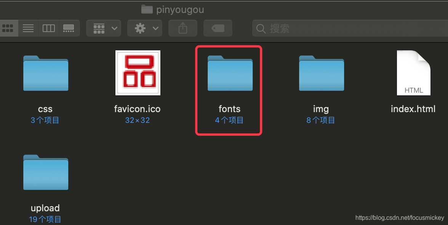Image resolution: width=448 pixels, height=225 pixels.
Task: Click the fonts folder name label
Action: tap(229, 109)
